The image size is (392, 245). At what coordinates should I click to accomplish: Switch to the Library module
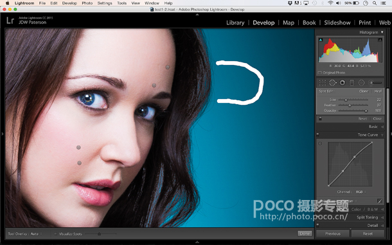235,23
